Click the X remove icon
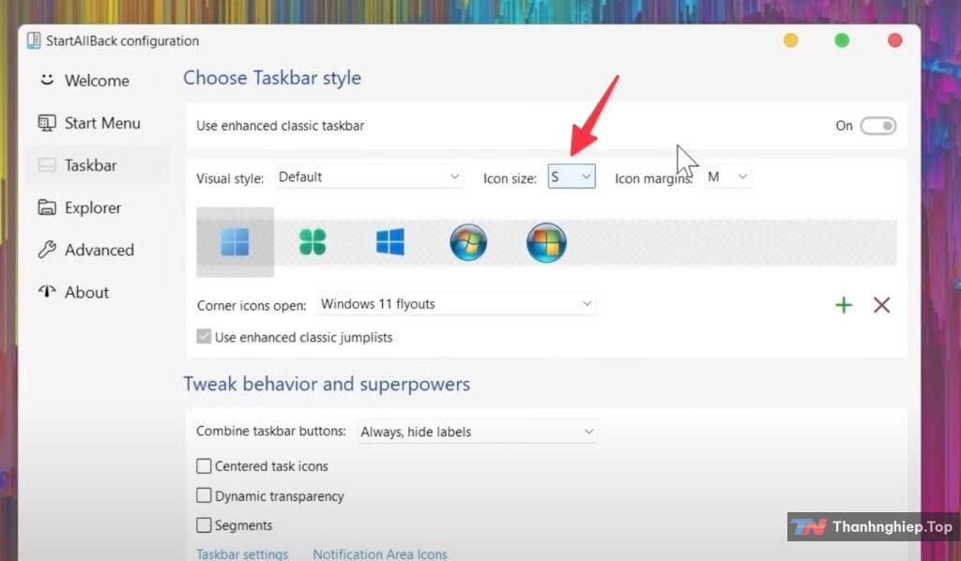961x561 pixels. 881,305
